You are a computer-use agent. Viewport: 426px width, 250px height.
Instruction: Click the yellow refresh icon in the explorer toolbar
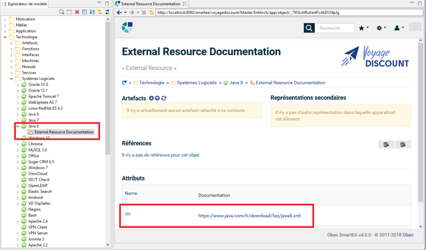pyautogui.click(x=99, y=12)
